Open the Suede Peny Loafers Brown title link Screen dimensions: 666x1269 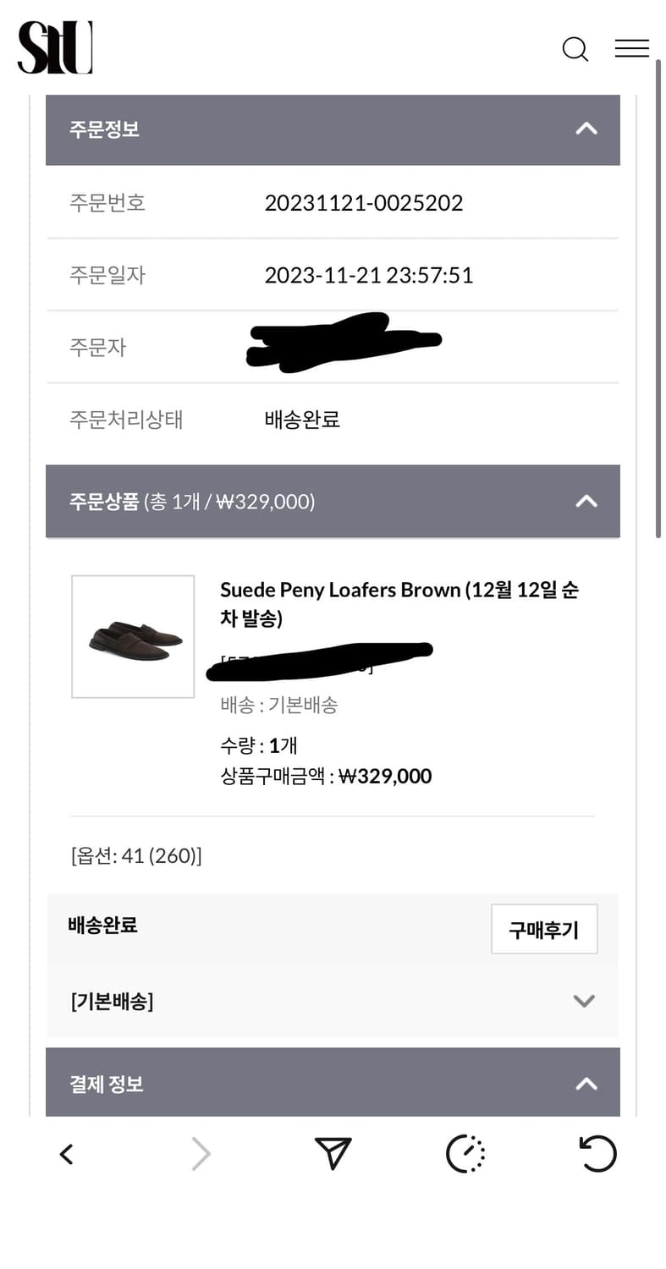(399, 603)
